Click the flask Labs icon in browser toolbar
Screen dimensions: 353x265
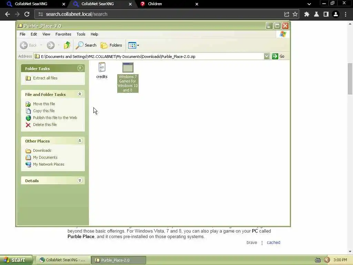pyautogui.click(x=316, y=14)
